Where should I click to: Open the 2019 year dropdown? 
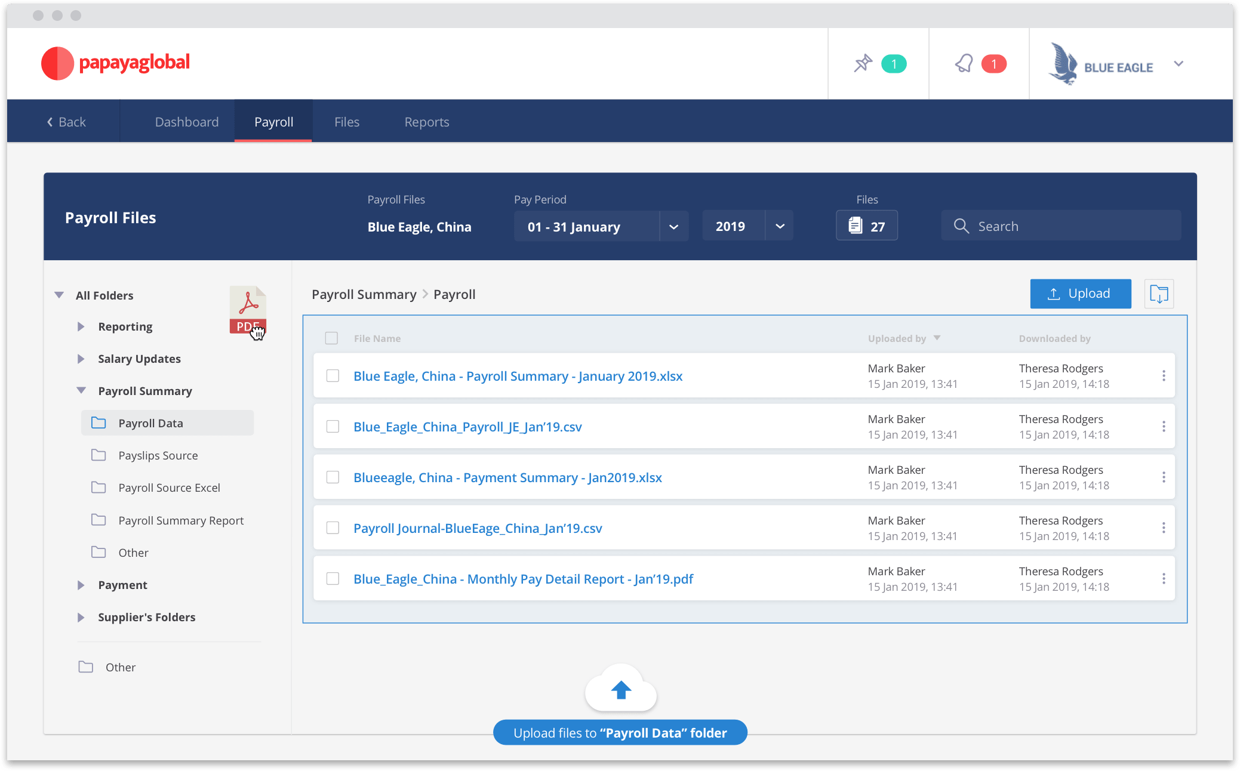(779, 226)
